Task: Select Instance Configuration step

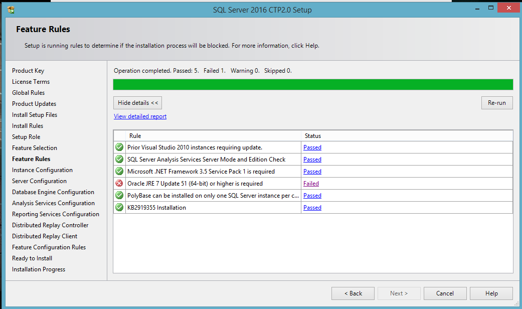Action: [x=42, y=170]
